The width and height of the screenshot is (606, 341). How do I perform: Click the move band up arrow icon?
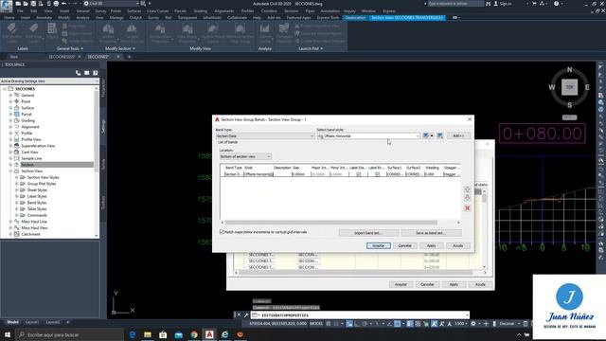467,189
